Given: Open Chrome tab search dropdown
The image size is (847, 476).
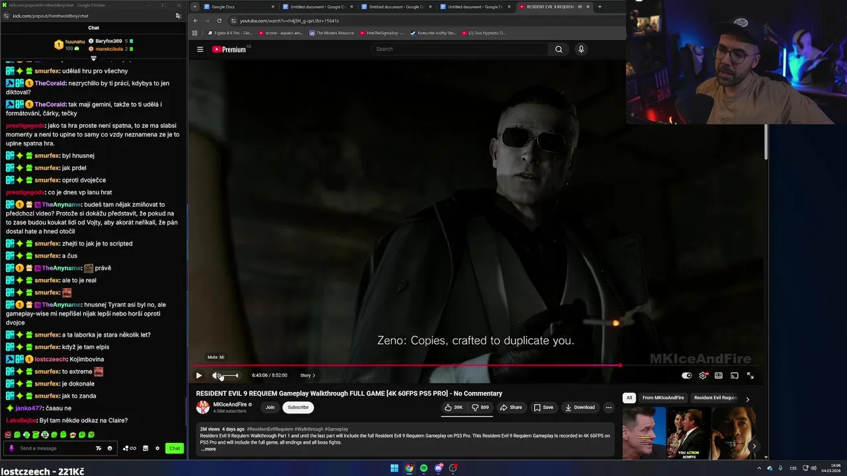Looking at the screenshot, I should pyautogui.click(x=194, y=7).
